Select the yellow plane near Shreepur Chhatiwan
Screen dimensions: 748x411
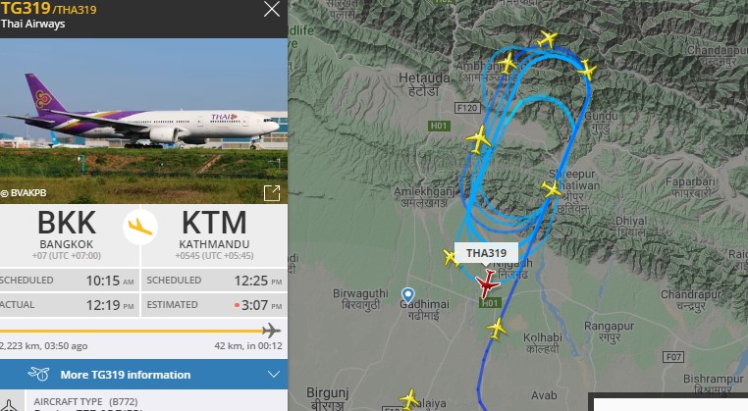click(552, 188)
